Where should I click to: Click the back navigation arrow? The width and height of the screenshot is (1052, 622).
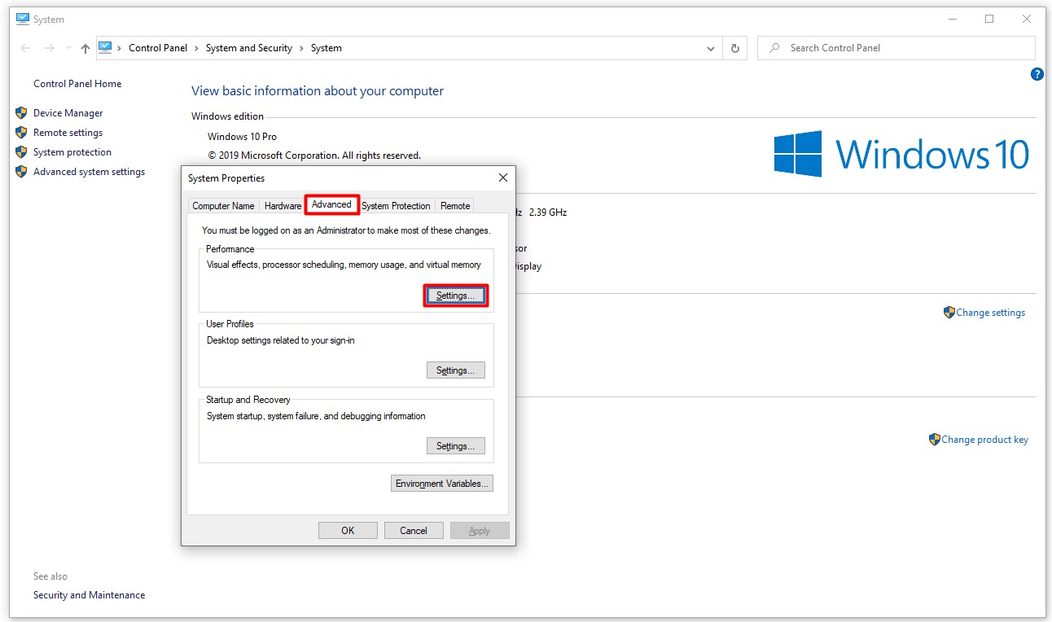[x=26, y=48]
